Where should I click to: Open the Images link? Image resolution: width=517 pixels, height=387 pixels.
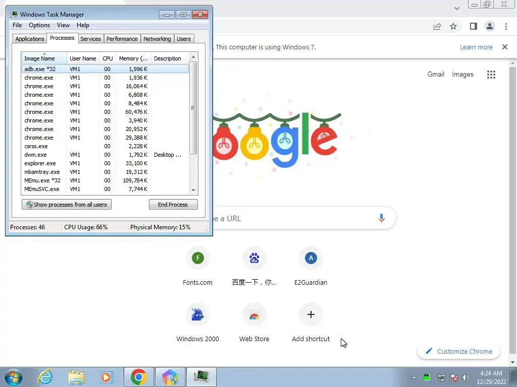coord(462,75)
